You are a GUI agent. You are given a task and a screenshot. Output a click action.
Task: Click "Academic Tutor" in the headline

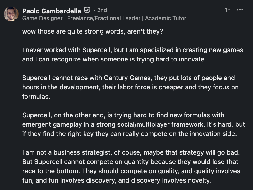point(165,18)
